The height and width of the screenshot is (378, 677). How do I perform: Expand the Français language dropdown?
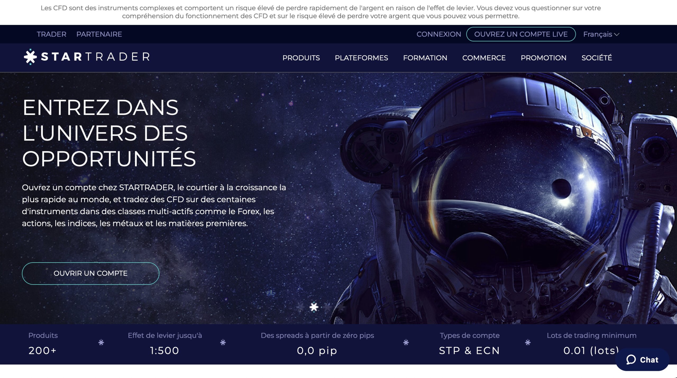(x=601, y=34)
